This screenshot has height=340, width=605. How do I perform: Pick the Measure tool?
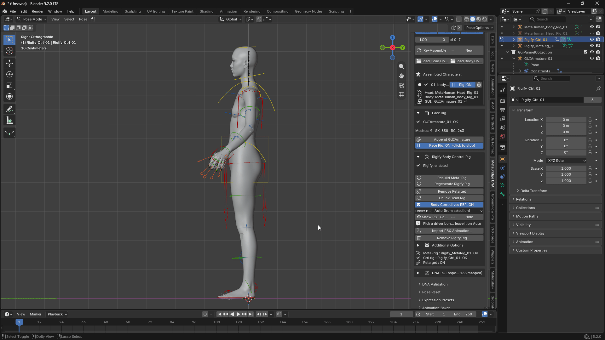coord(9,121)
